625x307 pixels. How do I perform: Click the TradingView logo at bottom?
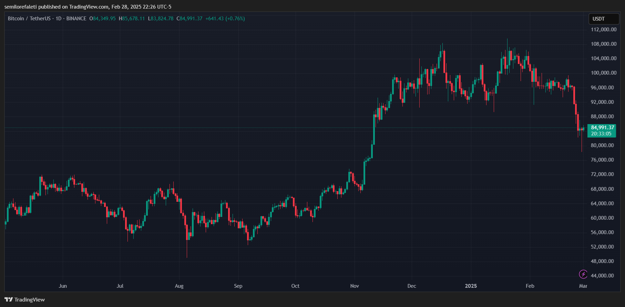[x=25, y=299]
